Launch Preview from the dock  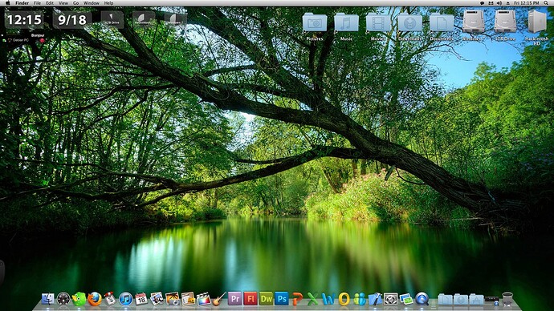tap(157, 299)
